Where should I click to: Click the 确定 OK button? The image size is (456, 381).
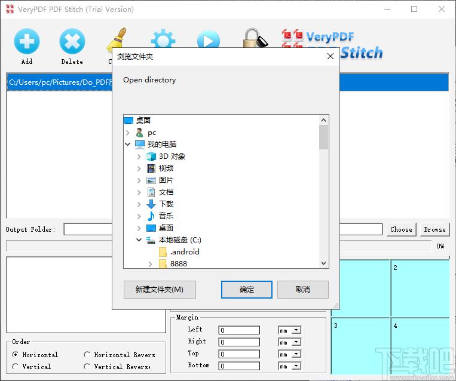(247, 290)
